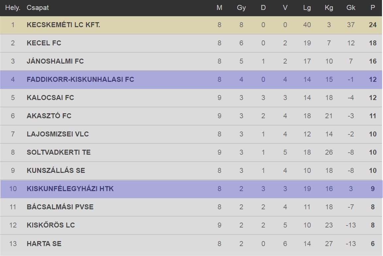Screen dimensions: 383x256
Task: Open the KECEL FC team link
Action: tap(44, 43)
